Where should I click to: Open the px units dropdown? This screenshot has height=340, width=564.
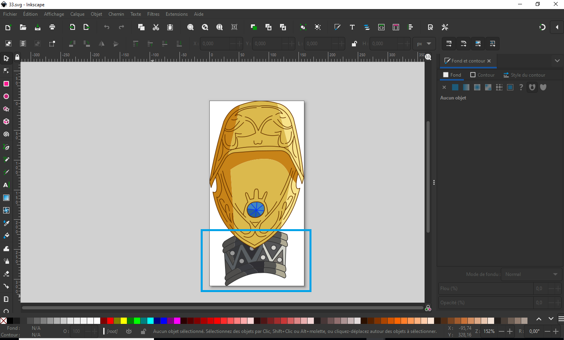424,44
